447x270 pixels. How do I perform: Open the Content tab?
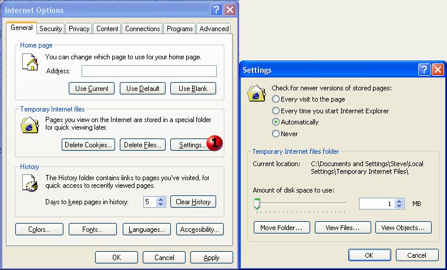(x=107, y=29)
